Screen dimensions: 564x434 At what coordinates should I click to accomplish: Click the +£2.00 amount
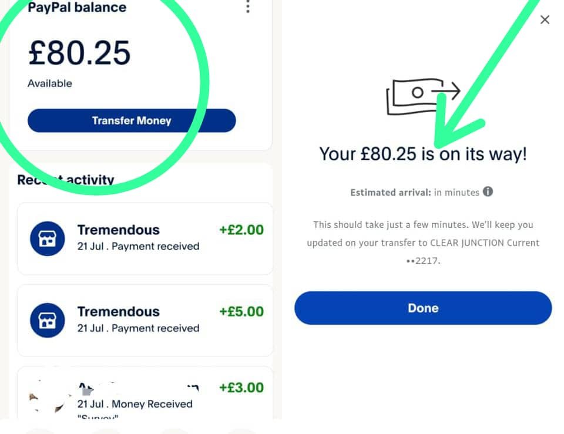pos(241,230)
